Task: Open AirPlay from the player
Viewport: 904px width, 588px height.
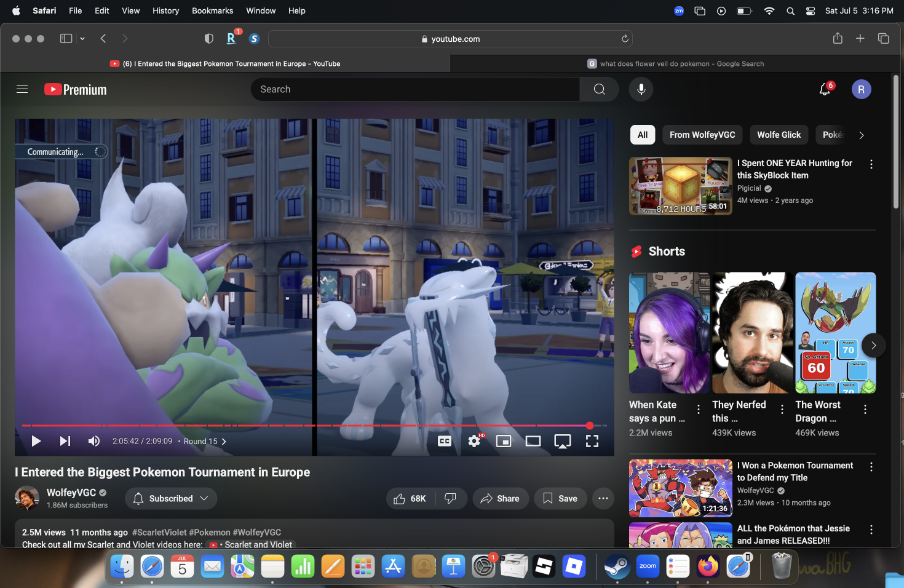Action: click(563, 441)
